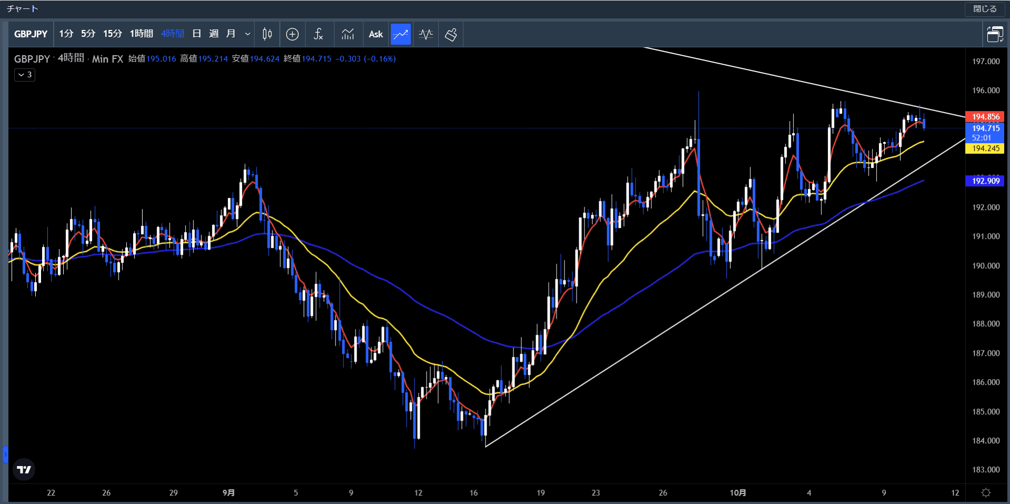Image resolution: width=1010 pixels, height=504 pixels.
Task: Open chart settings gear icon at bottom right
Action: point(986,493)
